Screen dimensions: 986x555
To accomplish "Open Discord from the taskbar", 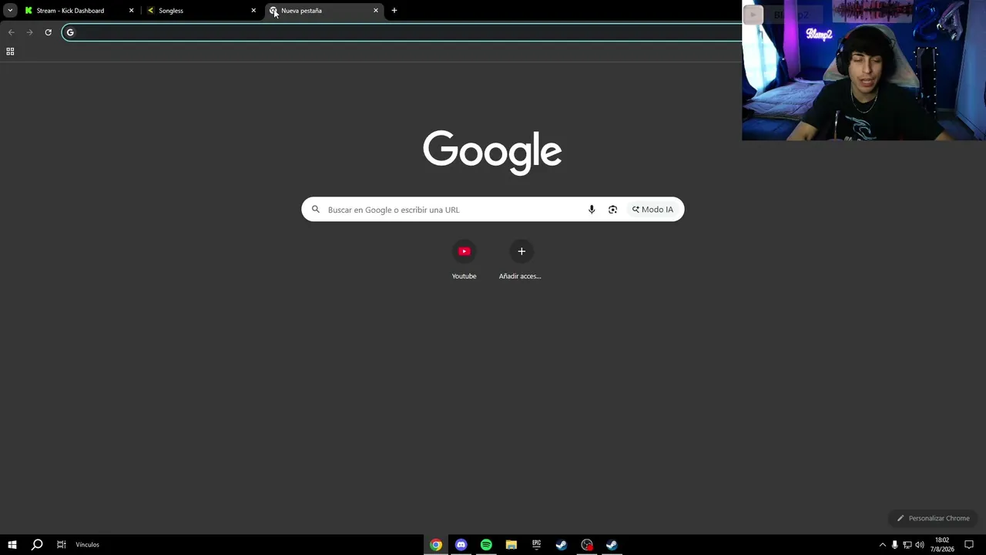I will pyautogui.click(x=461, y=545).
